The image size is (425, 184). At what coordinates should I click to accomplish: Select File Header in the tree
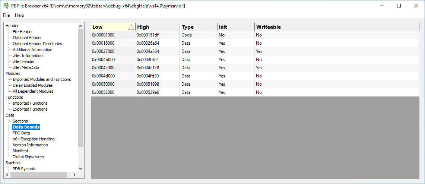23,32
